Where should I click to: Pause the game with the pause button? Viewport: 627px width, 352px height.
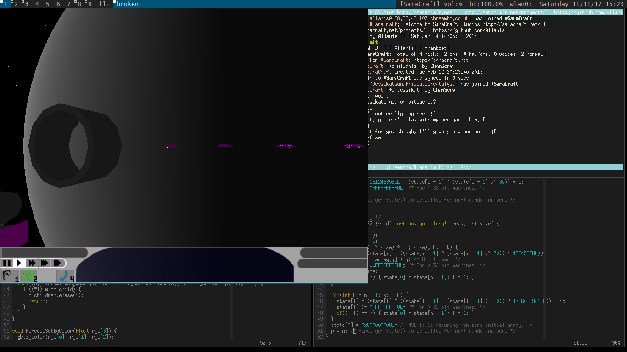coord(7,263)
